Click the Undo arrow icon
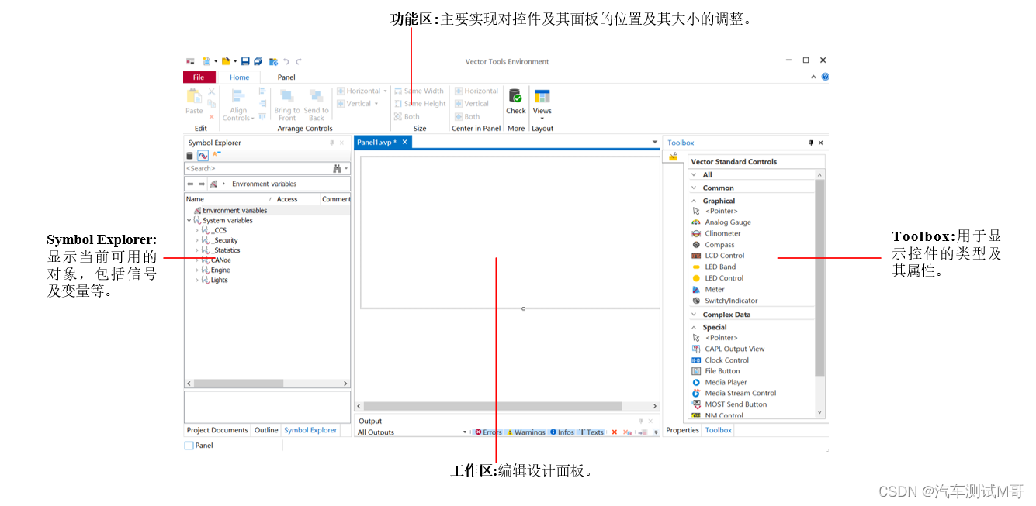 (286, 61)
